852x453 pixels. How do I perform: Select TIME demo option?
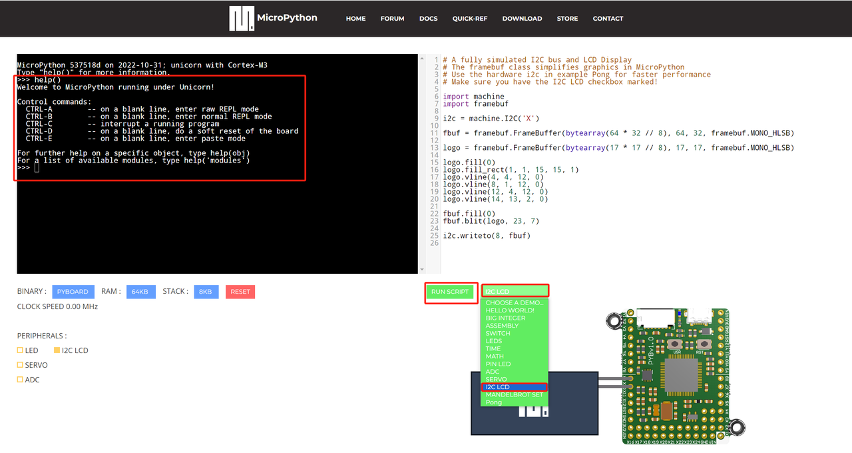514,348
